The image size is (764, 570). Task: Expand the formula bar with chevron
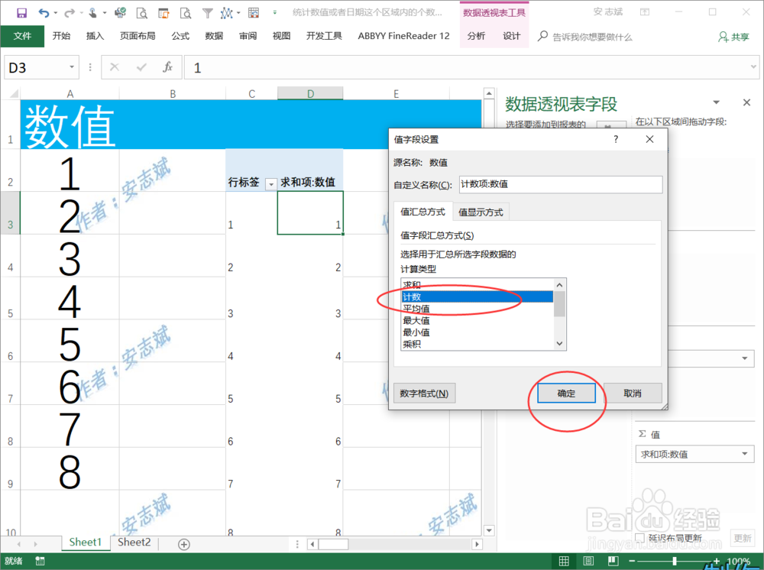pyautogui.click(x=753, y=66)
